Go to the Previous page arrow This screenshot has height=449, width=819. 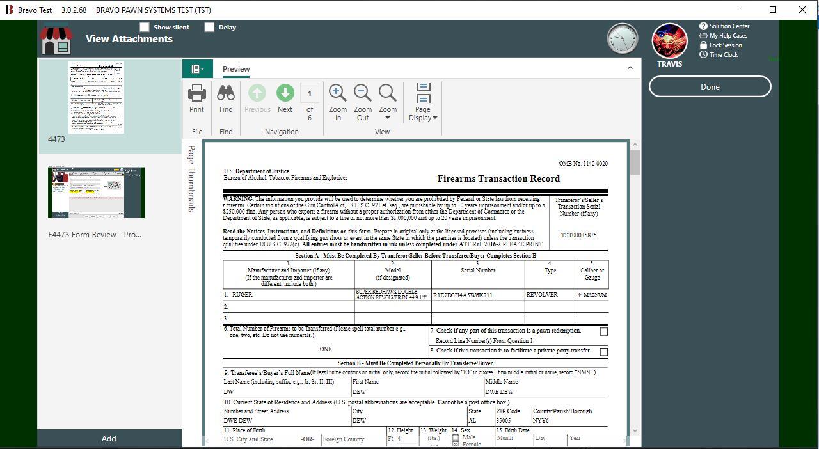click(257, 93)
